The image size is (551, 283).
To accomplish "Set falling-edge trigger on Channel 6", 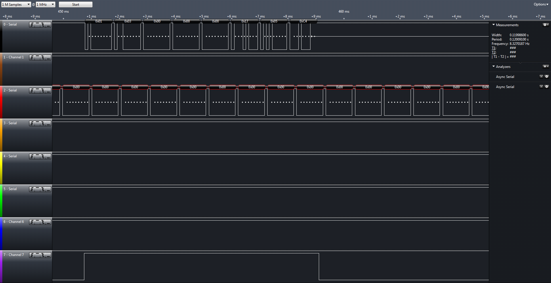I will pyautogui.click(x=43, y=222).
